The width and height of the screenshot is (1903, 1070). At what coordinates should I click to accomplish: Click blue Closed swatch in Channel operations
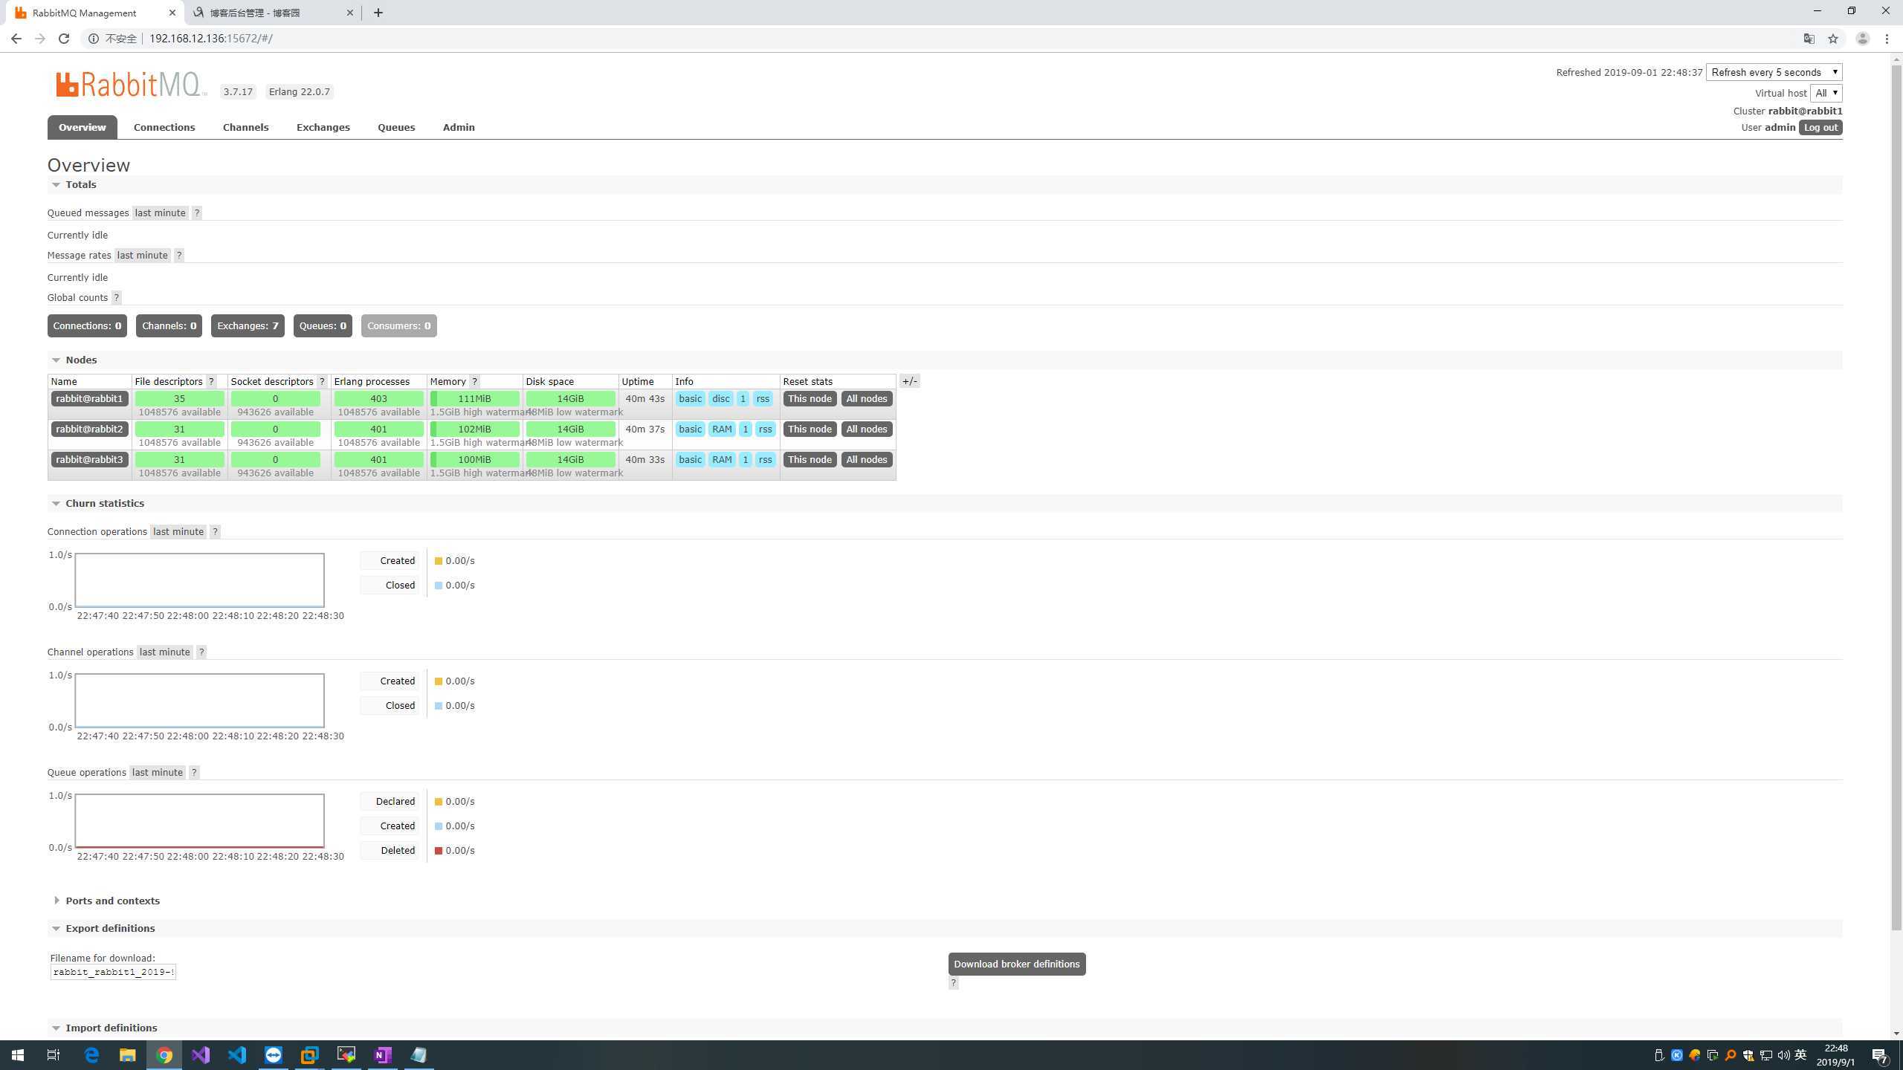click(439, 706)
